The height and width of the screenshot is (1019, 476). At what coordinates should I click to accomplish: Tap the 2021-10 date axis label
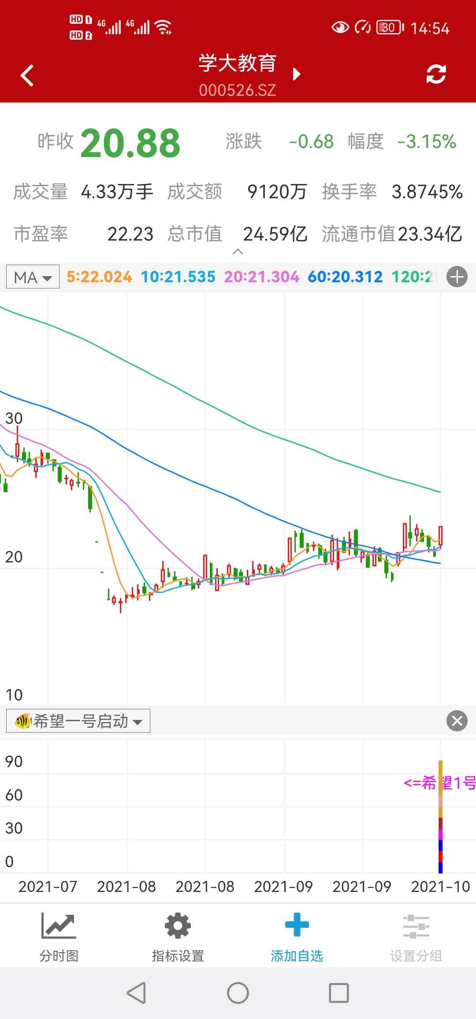tap(440, 887)
